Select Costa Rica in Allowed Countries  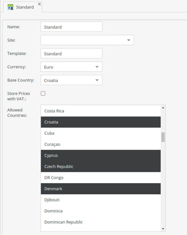[x=101, y=111]
